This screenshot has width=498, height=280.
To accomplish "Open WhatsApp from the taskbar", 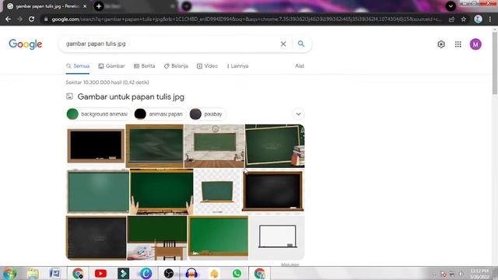I will click(x=237, y=273).
